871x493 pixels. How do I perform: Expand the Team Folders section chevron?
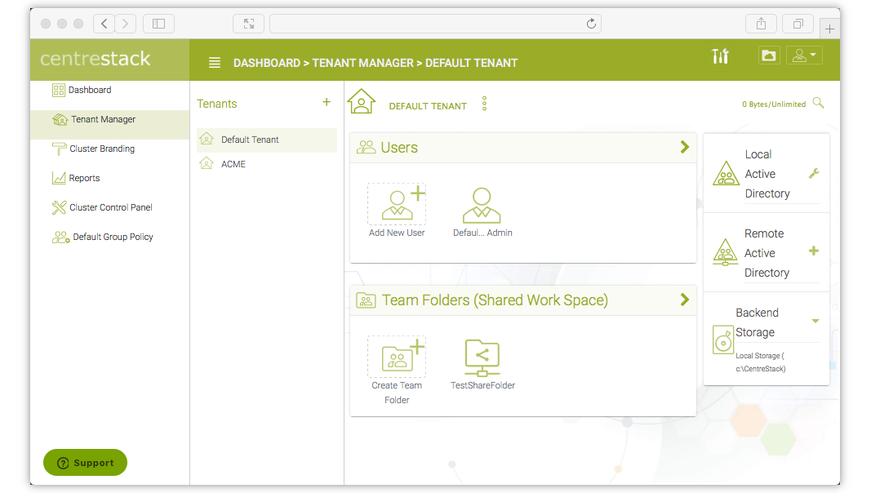(x=684, y=300)
